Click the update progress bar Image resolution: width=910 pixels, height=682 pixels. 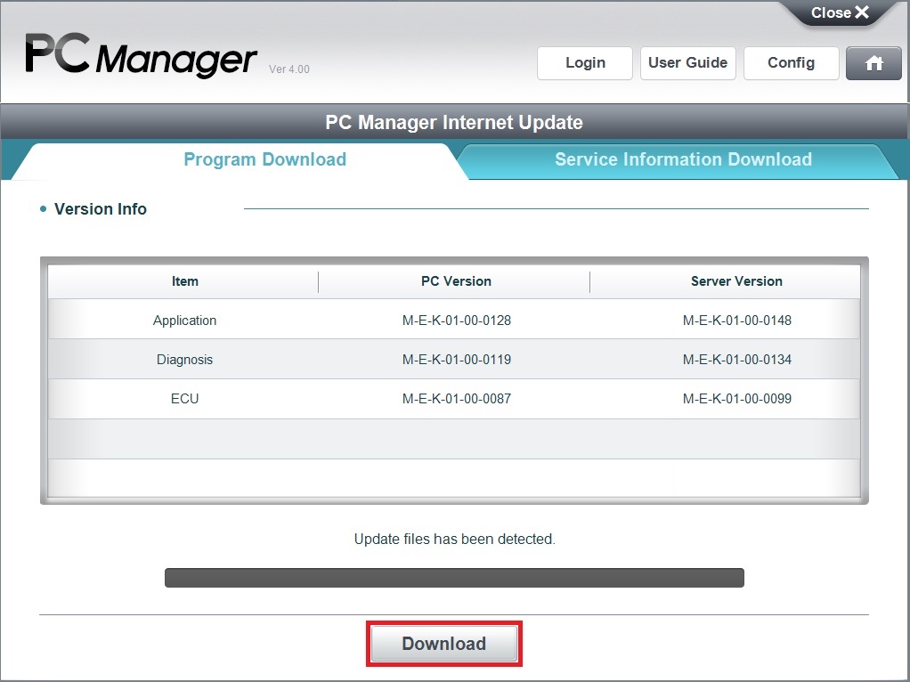click(x=454, y=578)
